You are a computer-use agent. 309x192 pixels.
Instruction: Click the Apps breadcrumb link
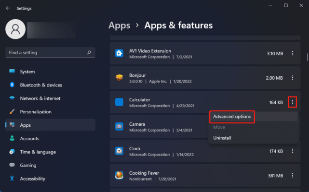point(119,25)
